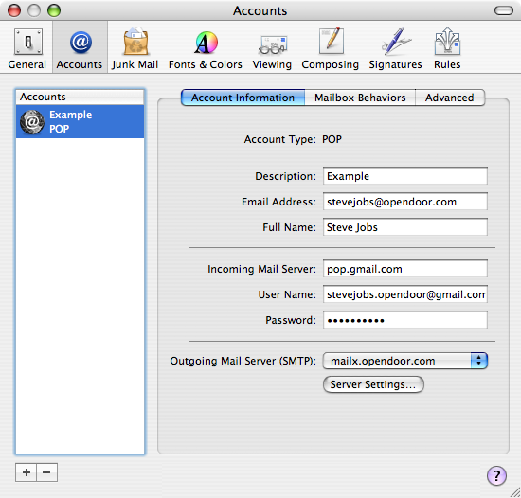Open the Signatures preferences pane
521x498 pixels.
pyautogui.click(x=395, y=49)
